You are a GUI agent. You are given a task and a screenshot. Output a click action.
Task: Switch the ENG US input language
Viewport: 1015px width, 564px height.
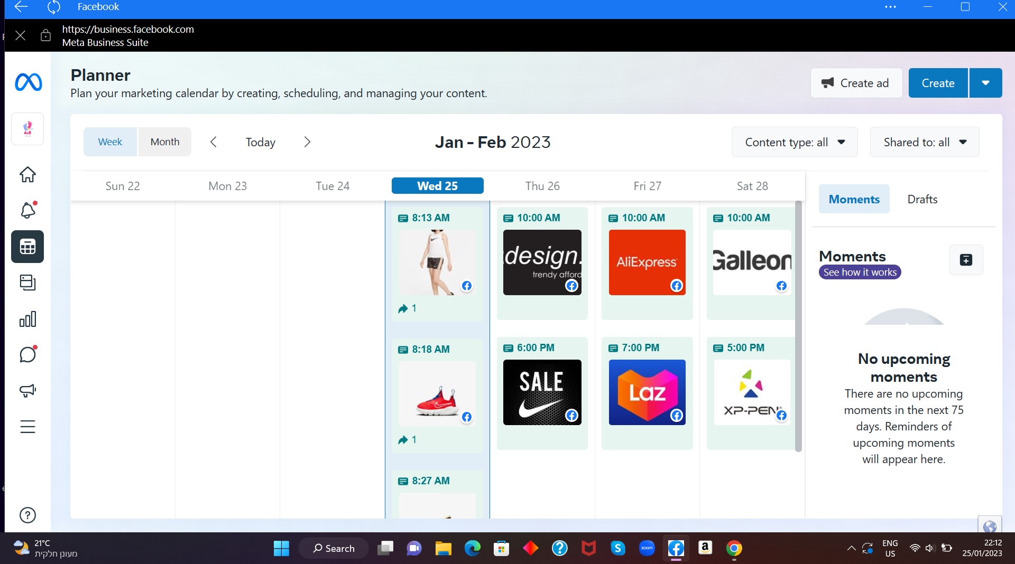(890, 548)
